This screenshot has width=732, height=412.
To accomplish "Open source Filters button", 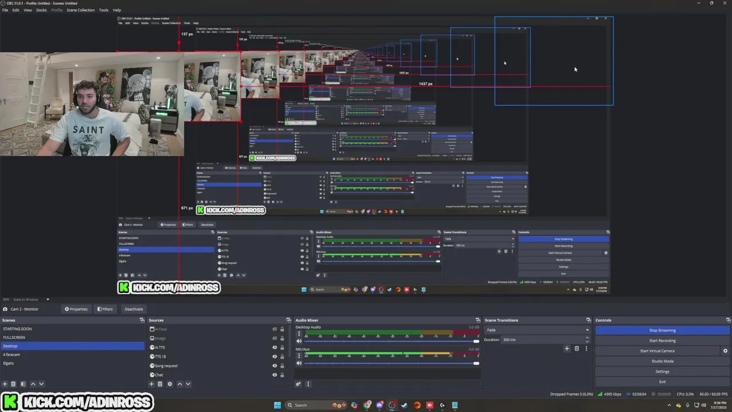I will 105,309.
